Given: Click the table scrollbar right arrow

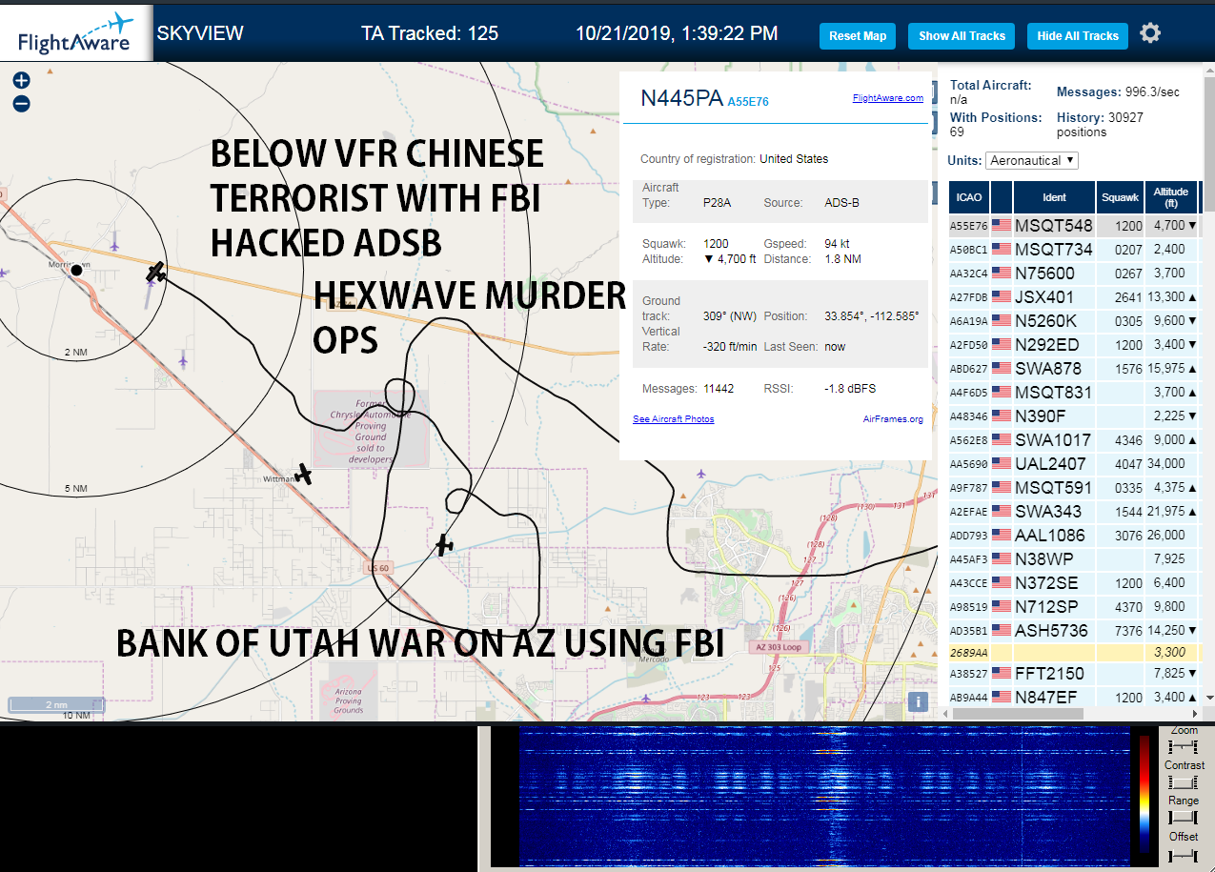Looking at the screenshot, I should (x=1195, y=714).
